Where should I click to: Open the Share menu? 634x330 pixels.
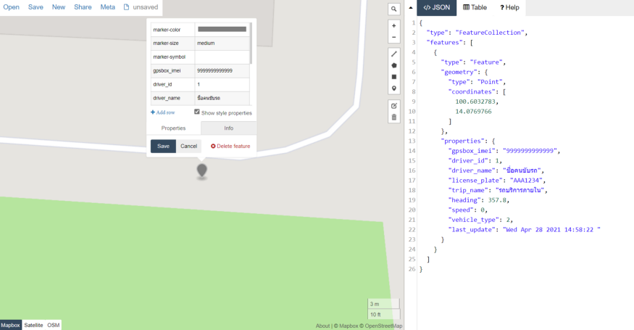point(83,7)
